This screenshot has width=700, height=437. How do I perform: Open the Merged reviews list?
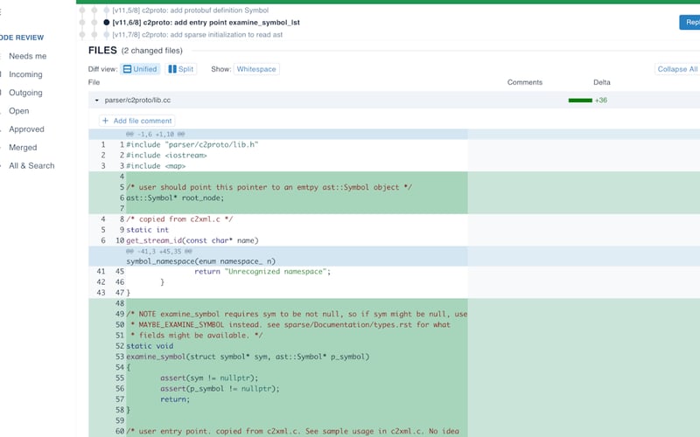pyautogui.click(x=23, y=148)
